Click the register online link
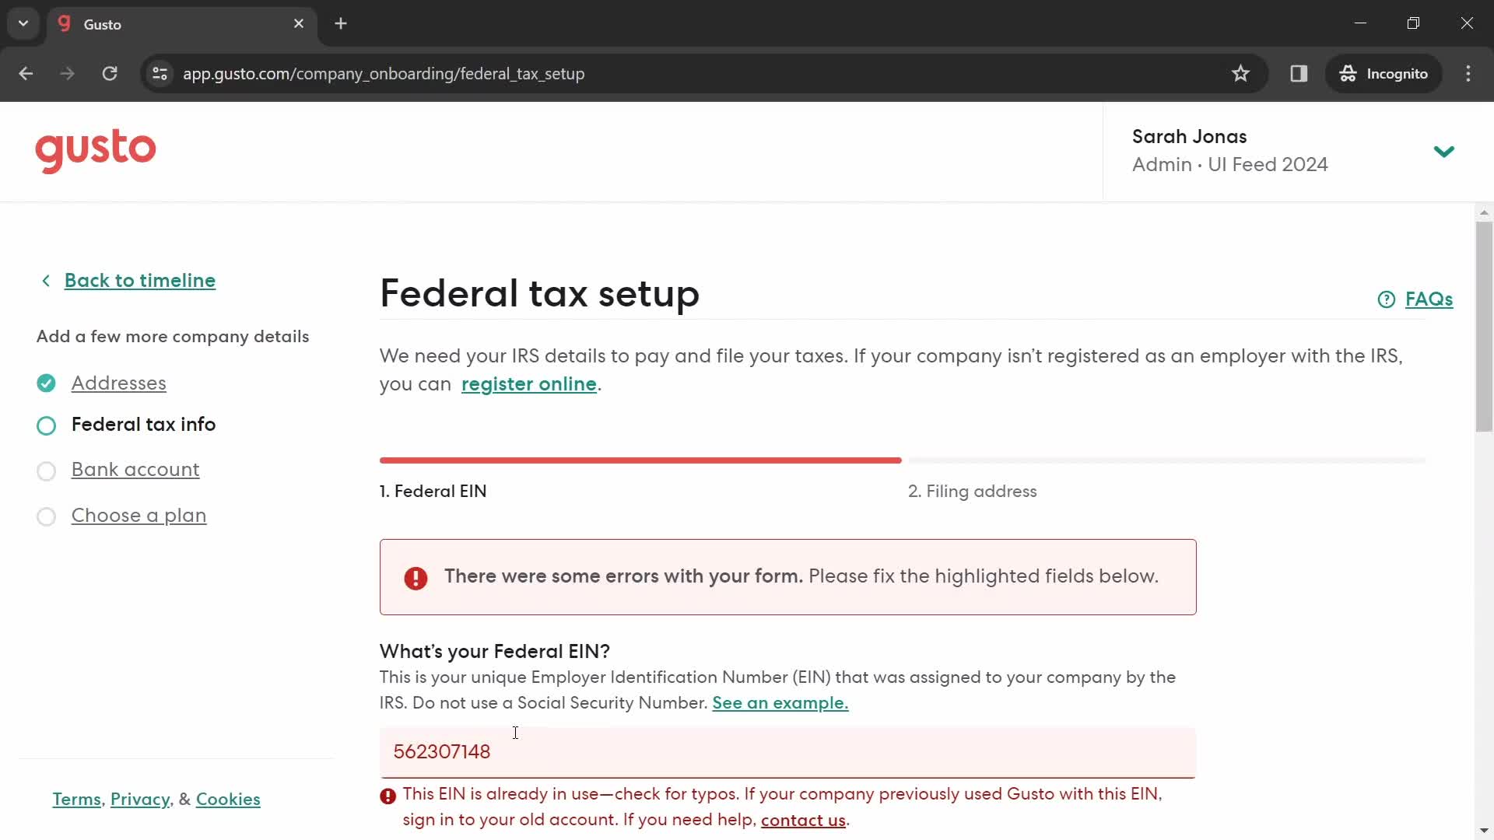Image resolution: width=1494 pixels, height=840 pixels. [528, 383]
